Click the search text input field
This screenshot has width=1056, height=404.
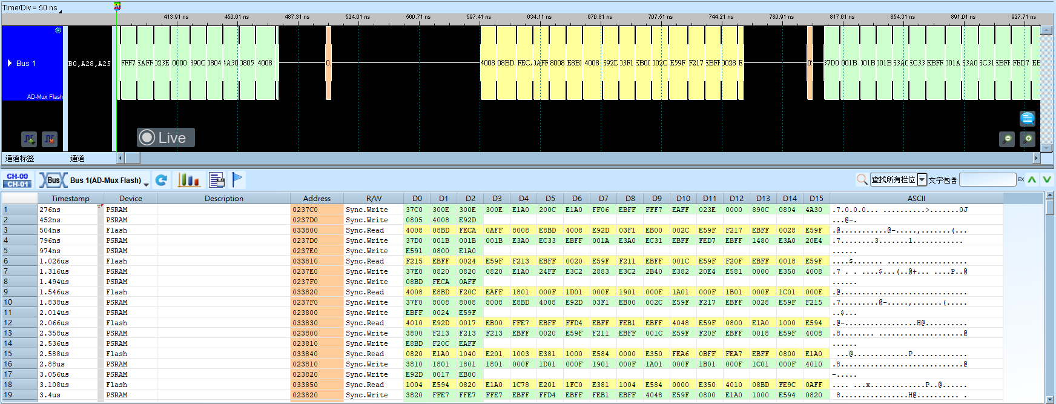[x=988, y=179]
